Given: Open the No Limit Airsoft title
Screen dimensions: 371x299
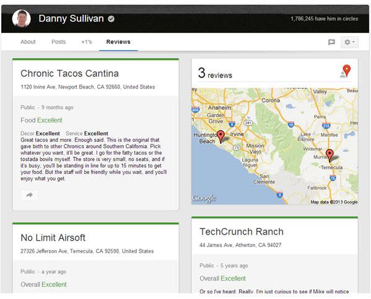Looking at the screenshot, I should [53, 238].
